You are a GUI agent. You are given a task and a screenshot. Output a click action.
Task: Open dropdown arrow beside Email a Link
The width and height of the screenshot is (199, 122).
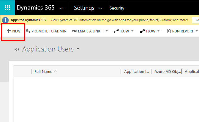107,31
